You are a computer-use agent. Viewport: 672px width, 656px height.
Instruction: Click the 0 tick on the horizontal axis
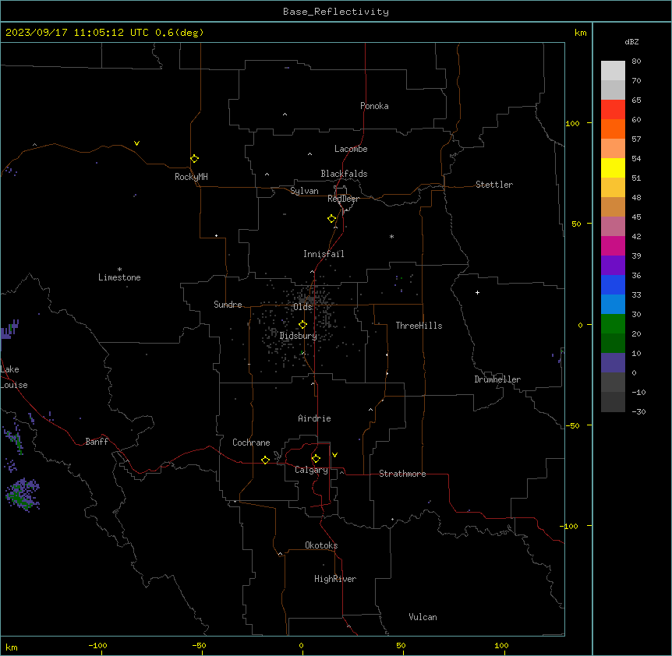(301, 646)
